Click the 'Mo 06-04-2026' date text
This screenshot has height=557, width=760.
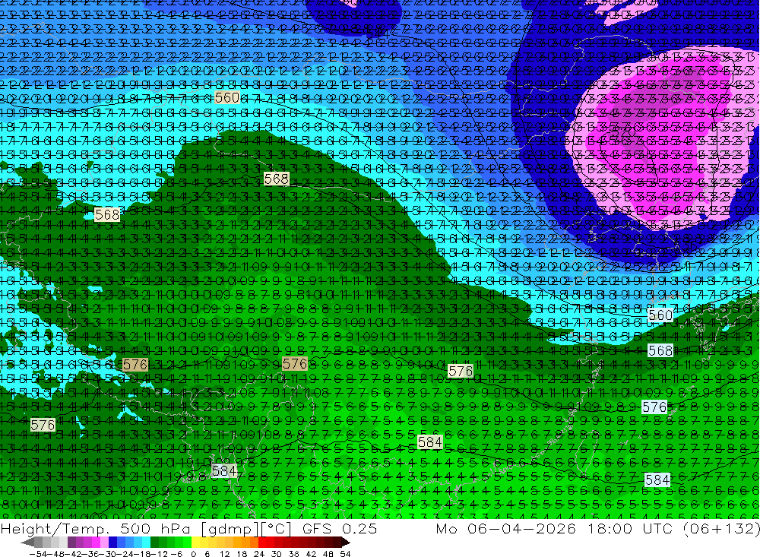coord(506,528)
